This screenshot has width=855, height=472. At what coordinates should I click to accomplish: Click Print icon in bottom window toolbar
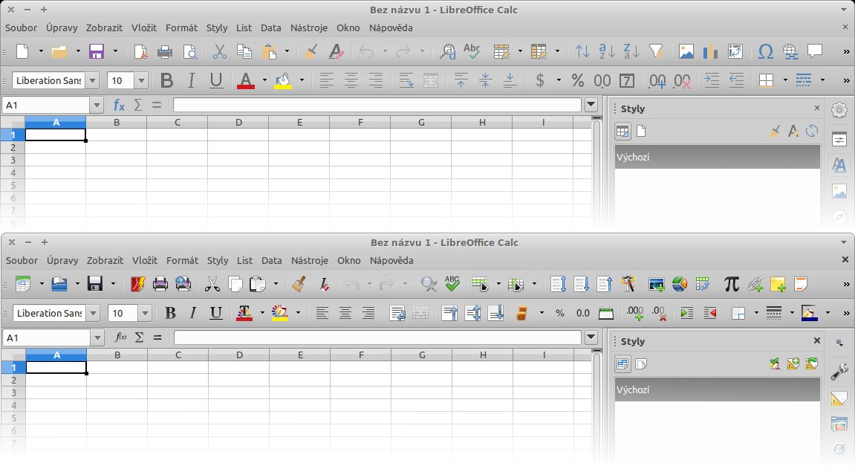pos(160,284)
